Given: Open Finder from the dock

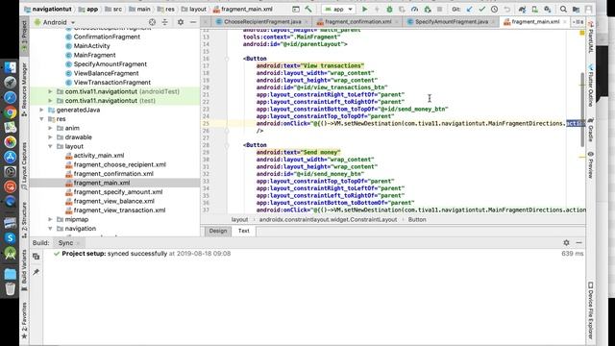Looking at the screenshot, I should pos(11,67).
